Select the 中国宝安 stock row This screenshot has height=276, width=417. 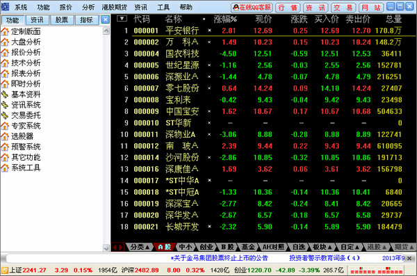263,111
